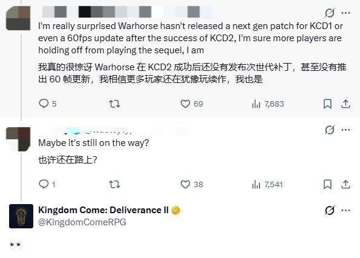Screen dimensions: 360x258
Task: Share the first tweet via upload icon
Action: pyautogui.click(x=345, y=104)
